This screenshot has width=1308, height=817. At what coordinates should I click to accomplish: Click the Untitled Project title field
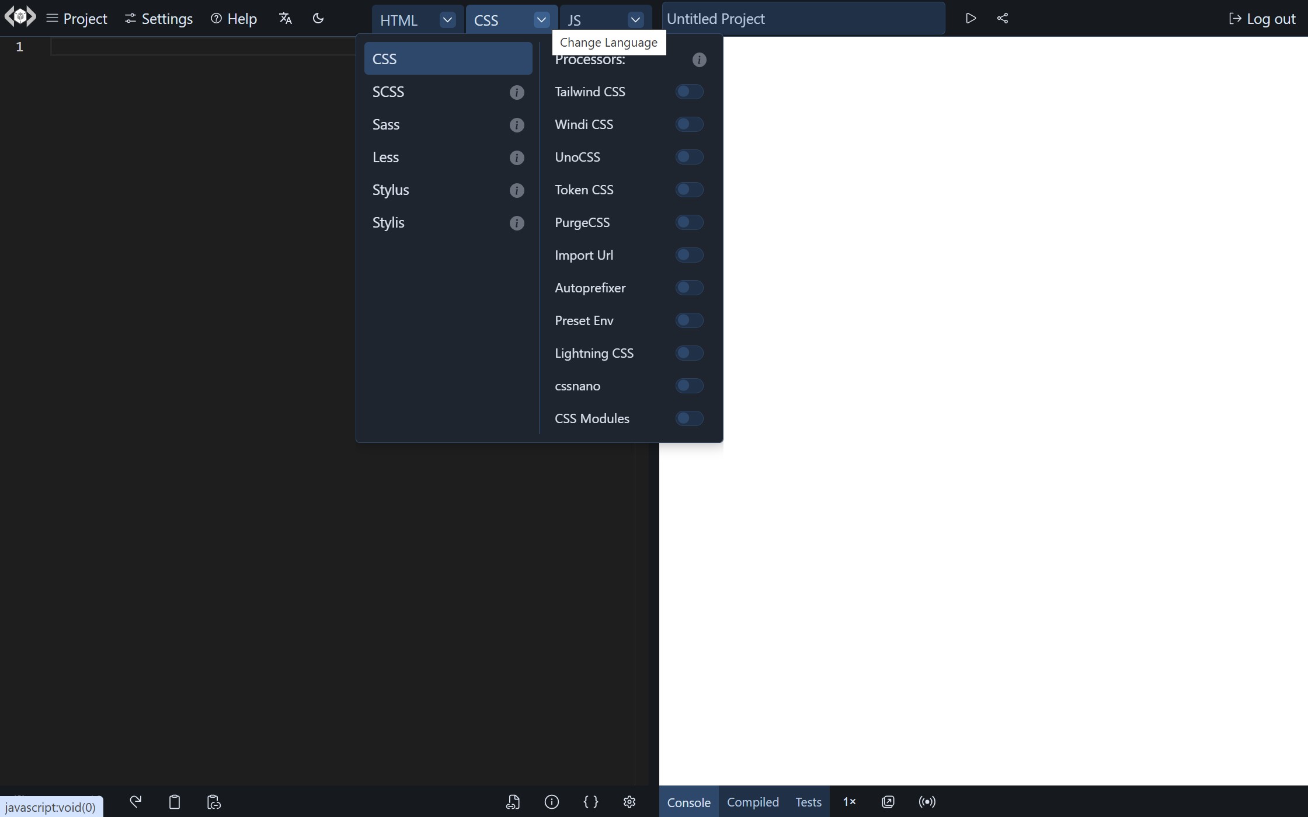(x=803, y=19)
